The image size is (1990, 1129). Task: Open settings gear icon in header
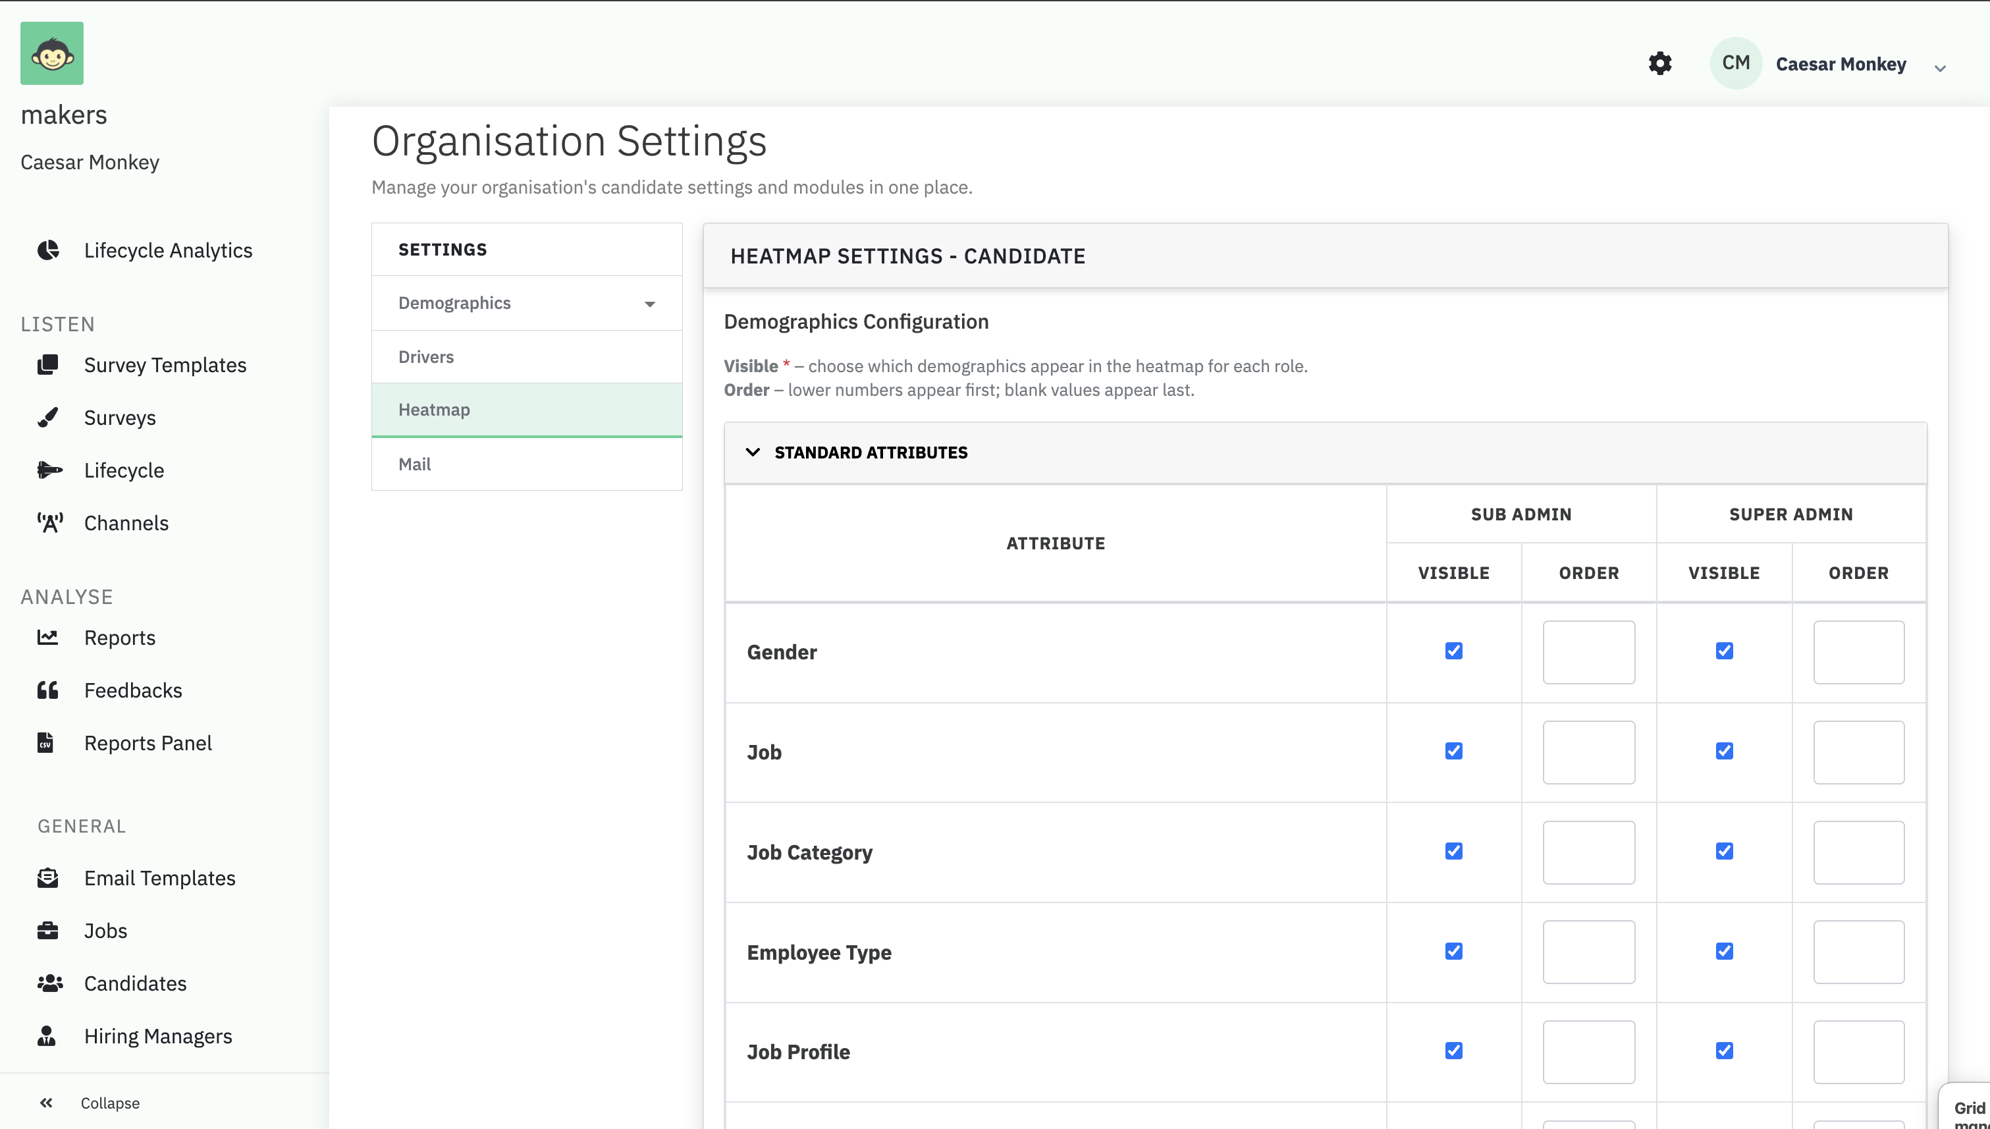(1659, 64)
